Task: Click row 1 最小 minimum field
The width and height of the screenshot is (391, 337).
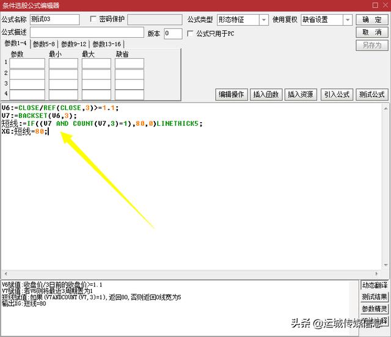Action: click(64, 63)
